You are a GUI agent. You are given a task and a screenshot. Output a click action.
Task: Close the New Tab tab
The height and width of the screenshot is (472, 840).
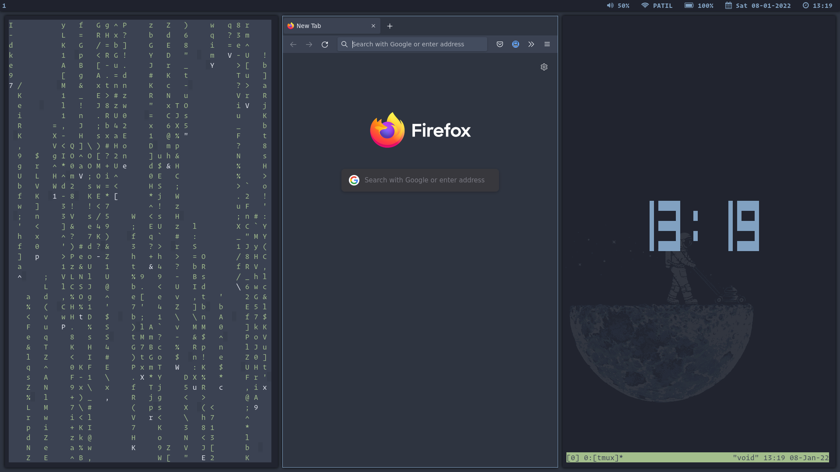(x=373, y=26)
